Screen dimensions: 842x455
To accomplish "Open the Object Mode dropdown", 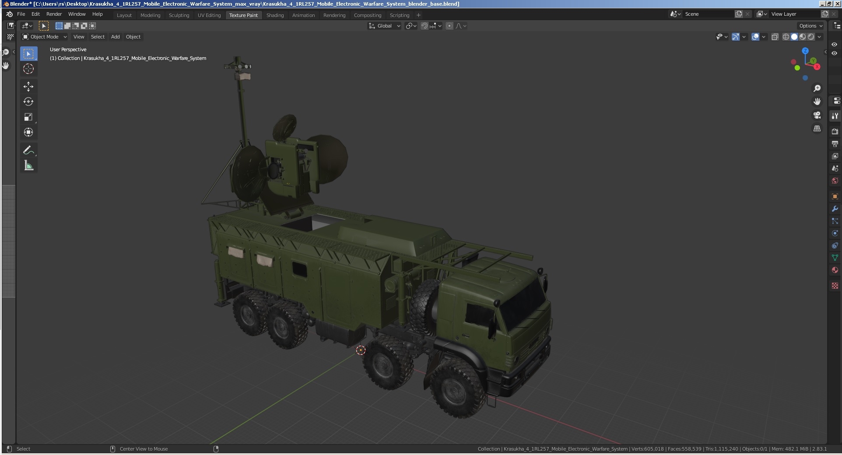I will [x=44, y=37].
